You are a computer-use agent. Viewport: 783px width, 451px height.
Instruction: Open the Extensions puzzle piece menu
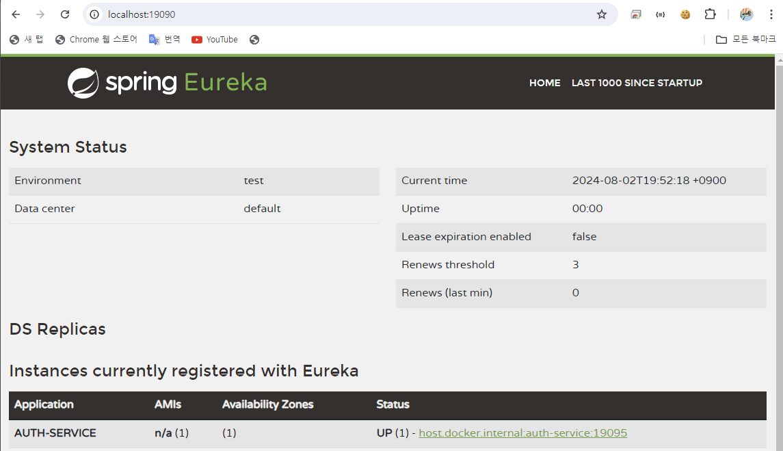coord(710,14)
